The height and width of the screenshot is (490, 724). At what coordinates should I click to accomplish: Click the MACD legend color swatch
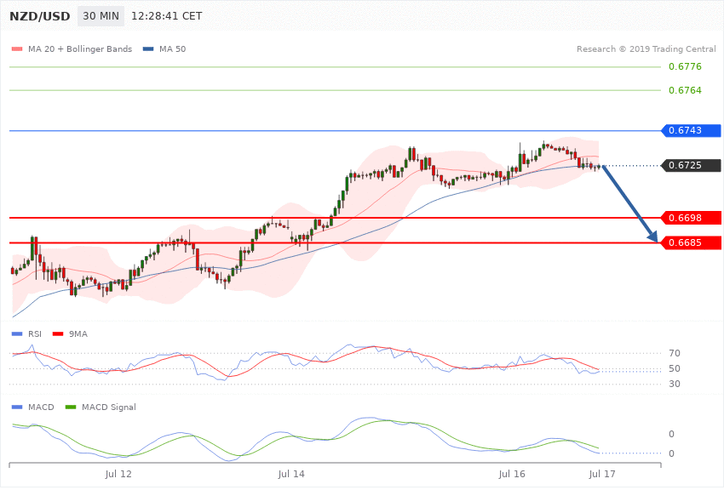[17, 407]
